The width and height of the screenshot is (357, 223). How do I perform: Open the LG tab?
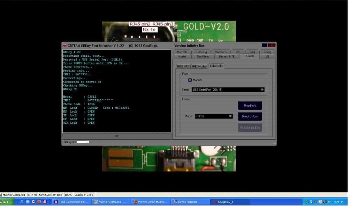267,56
